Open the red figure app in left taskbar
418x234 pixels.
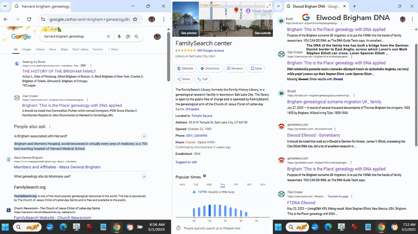(x=90, y=227)
